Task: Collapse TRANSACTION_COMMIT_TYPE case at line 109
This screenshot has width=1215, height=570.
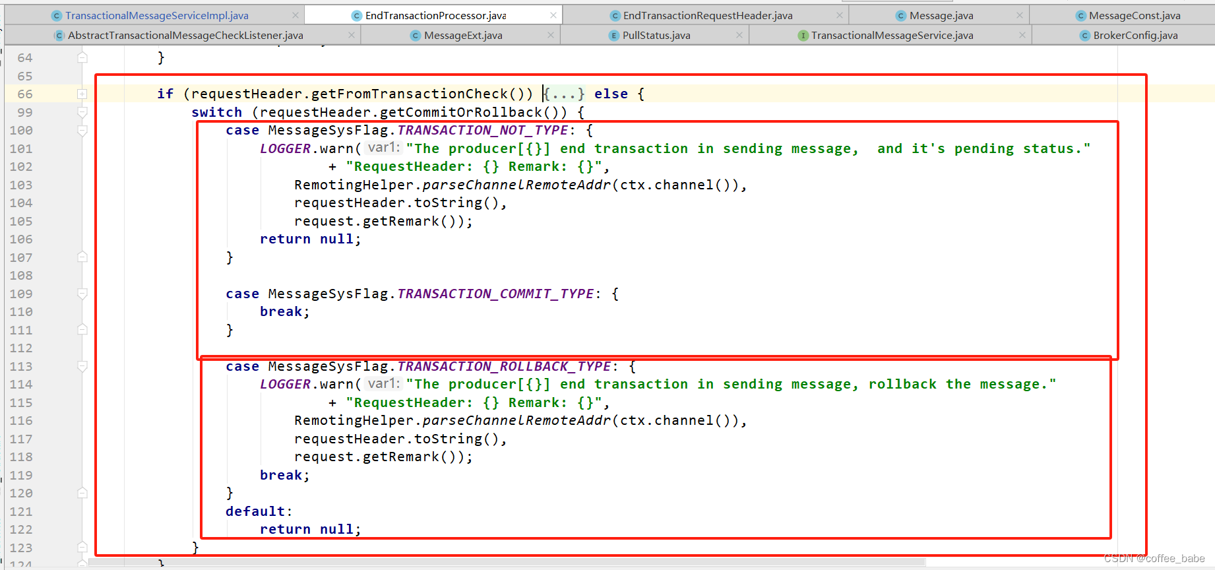Action: (82, 294)
